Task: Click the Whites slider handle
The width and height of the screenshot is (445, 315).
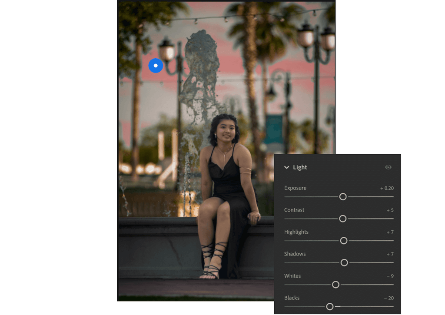Action: [335, 285]
